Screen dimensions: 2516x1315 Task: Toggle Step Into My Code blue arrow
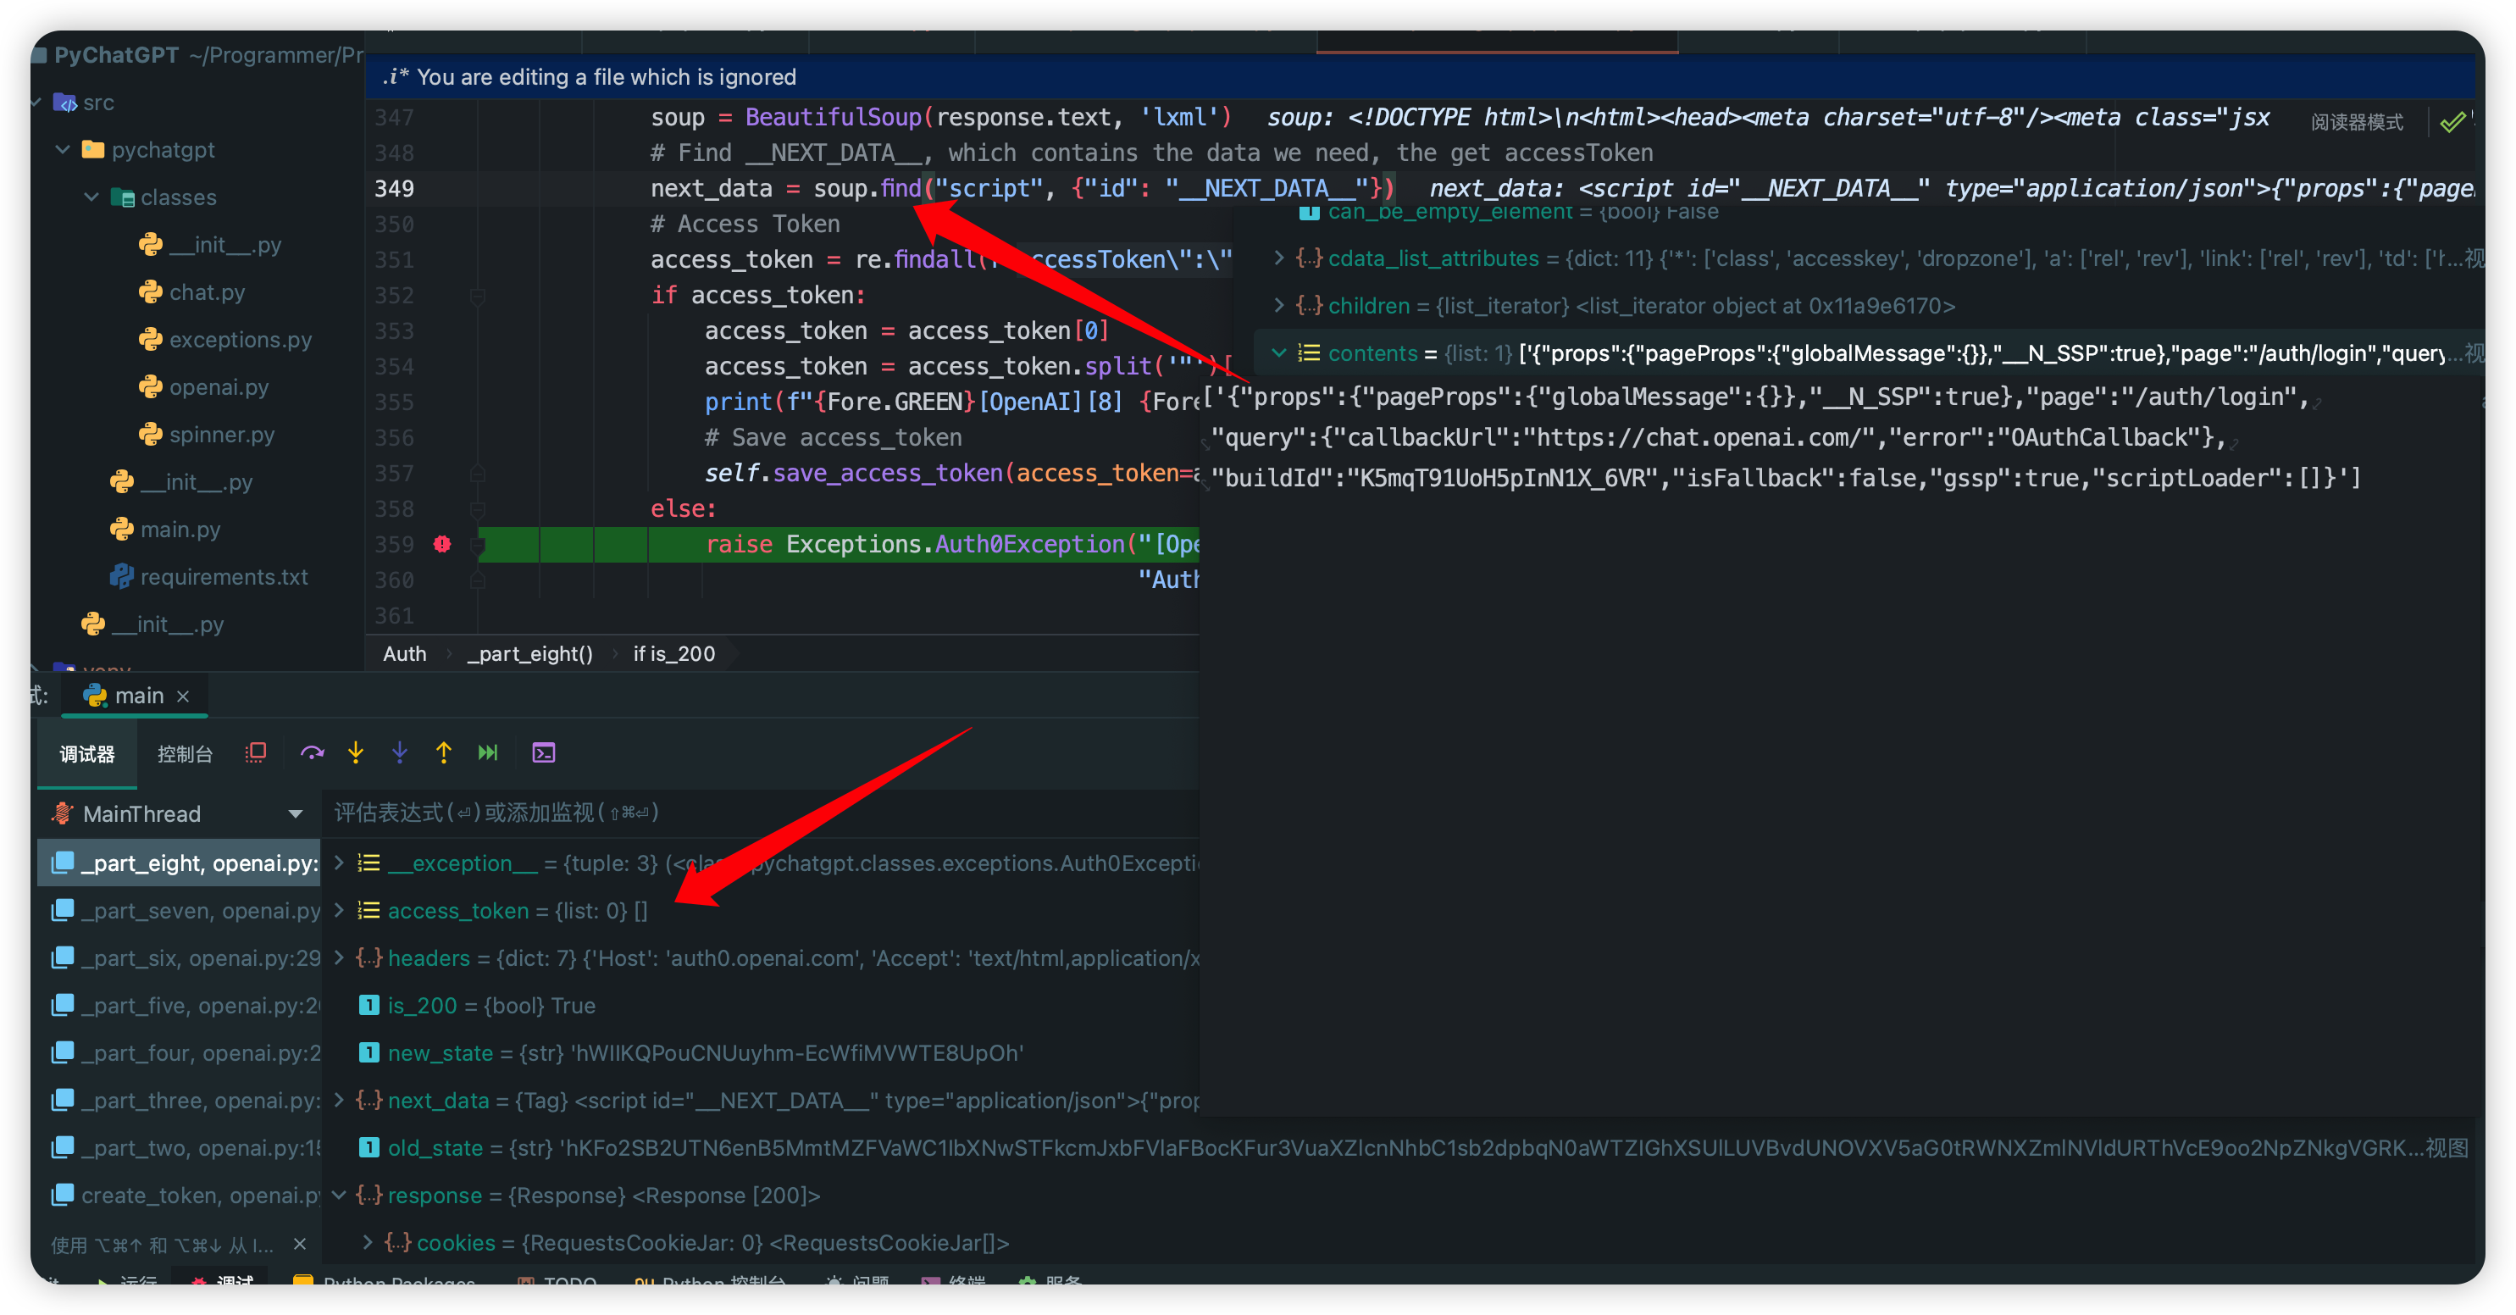point(400,752)
